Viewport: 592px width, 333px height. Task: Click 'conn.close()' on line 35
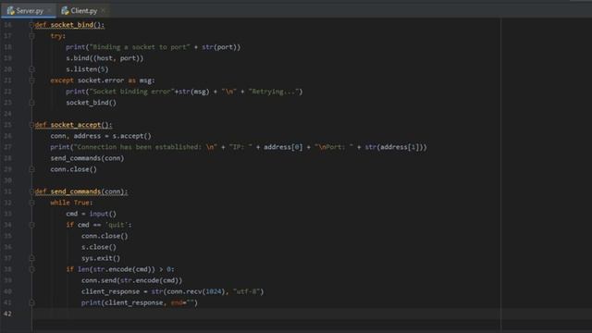[105, 236]
